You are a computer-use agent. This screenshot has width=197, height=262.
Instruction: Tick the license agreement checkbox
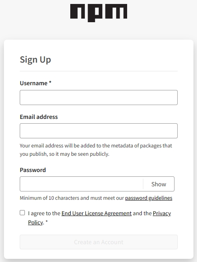click(22, 213)
